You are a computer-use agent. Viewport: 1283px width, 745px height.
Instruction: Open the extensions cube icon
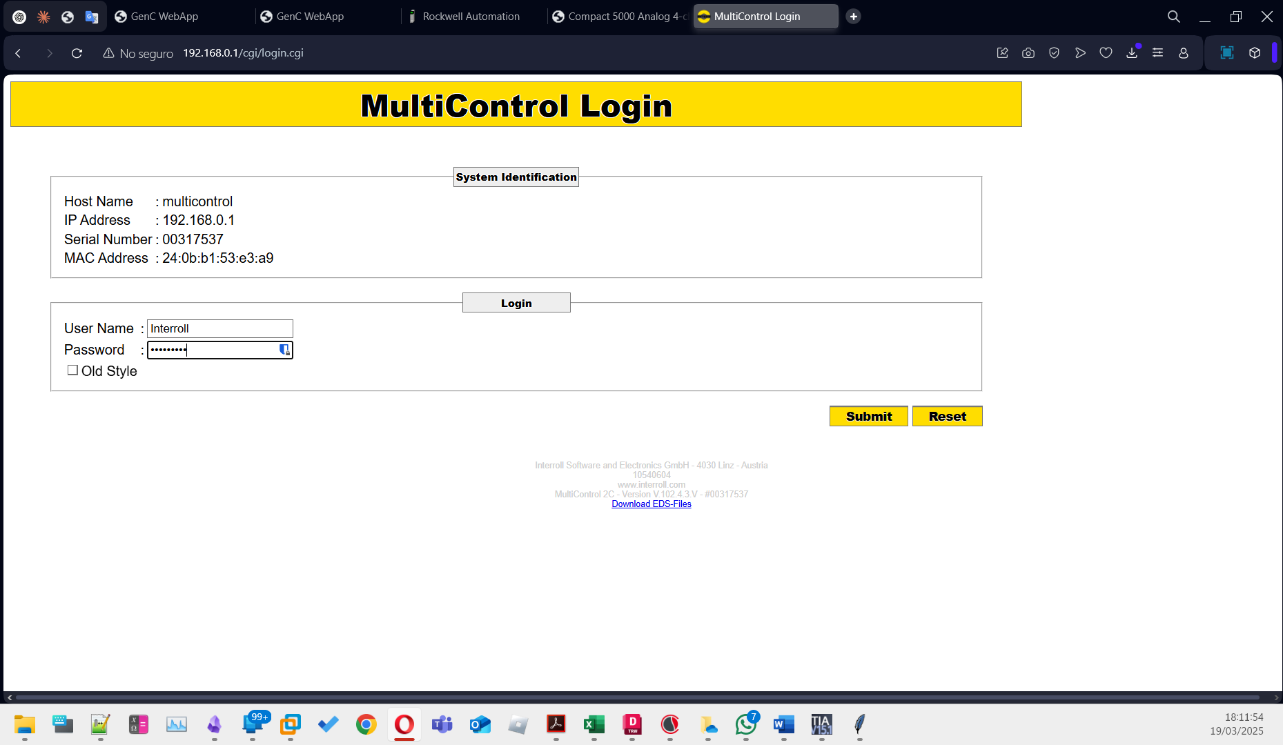[x=1255, y=53]
